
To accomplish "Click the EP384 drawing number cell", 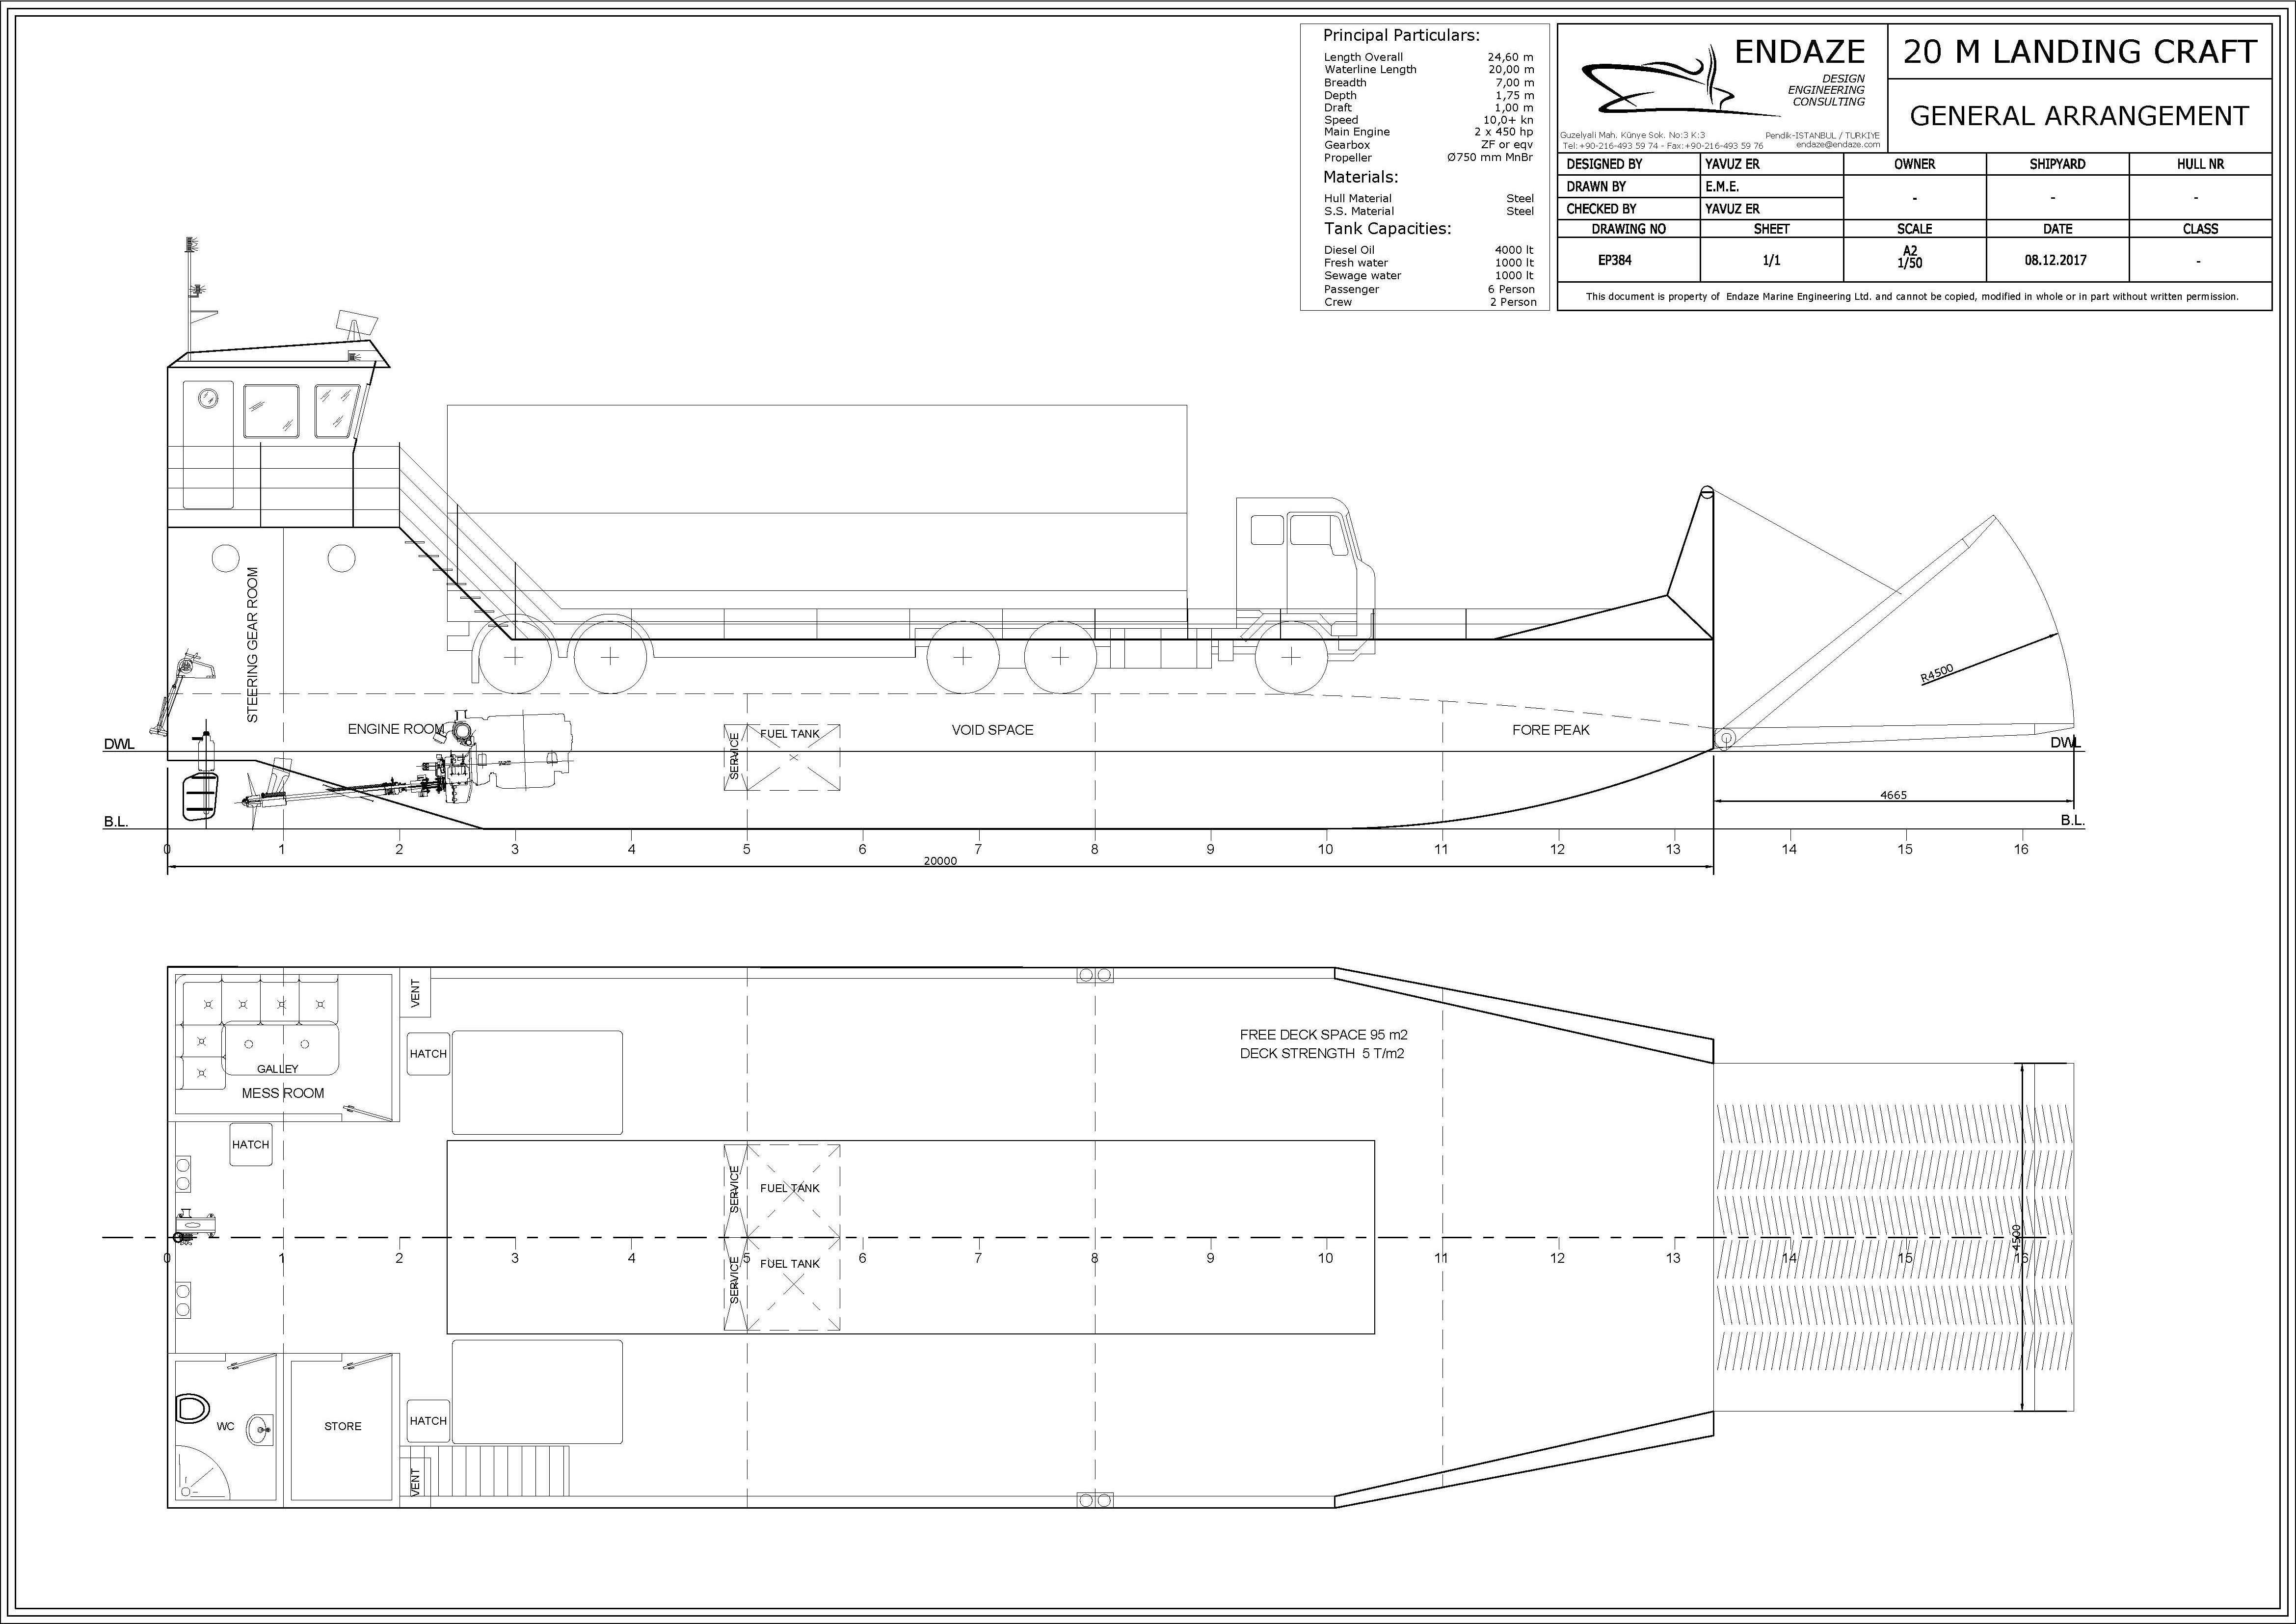I will [1615, 260].
